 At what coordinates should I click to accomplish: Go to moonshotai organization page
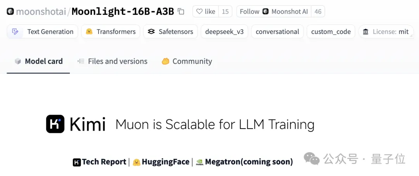41,12
